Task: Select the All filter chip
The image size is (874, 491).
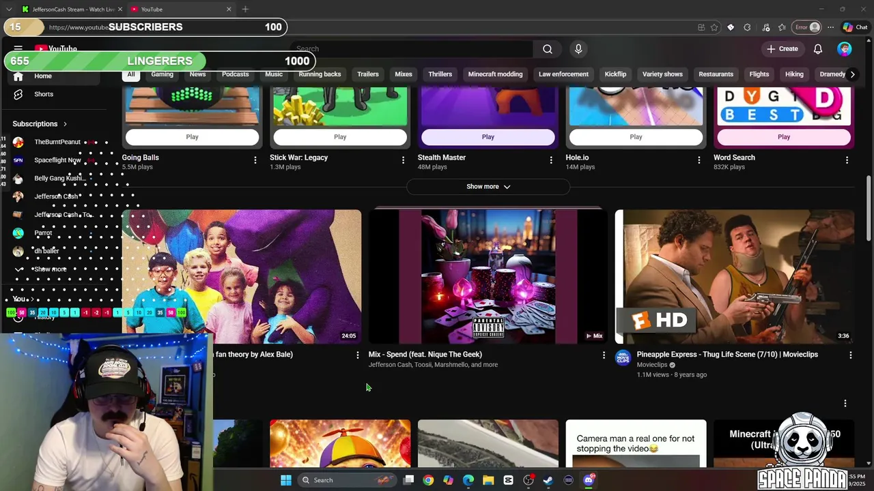Action: 131,74
